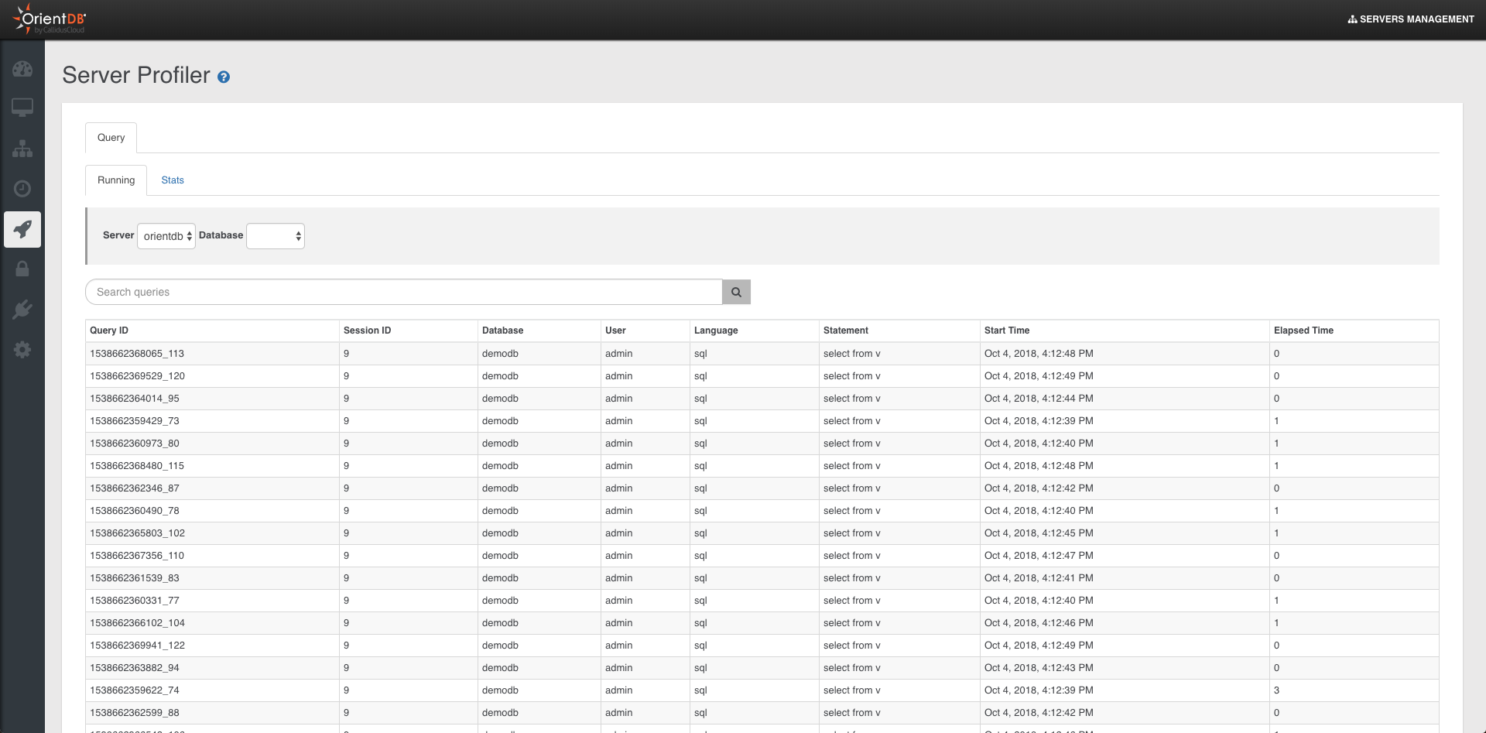This screenshot has height=733, width=1486.
Task: Click the help icon beside Server Profiler
Action: tap(224, 77)
